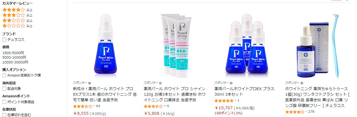The height and width of the screenshot is (117, 357).
Task: Filter by two stars and up rating
Action: tap(17, 21)
